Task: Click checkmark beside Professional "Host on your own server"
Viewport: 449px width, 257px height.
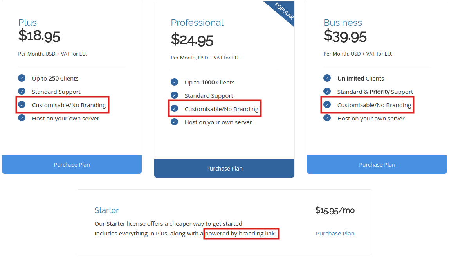Action: click(175, 122)
